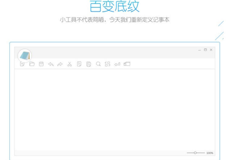This screenshot has height=160, width=240.
Task: Click the 百变底纹 heading text
Action: [x=114, y=7]
